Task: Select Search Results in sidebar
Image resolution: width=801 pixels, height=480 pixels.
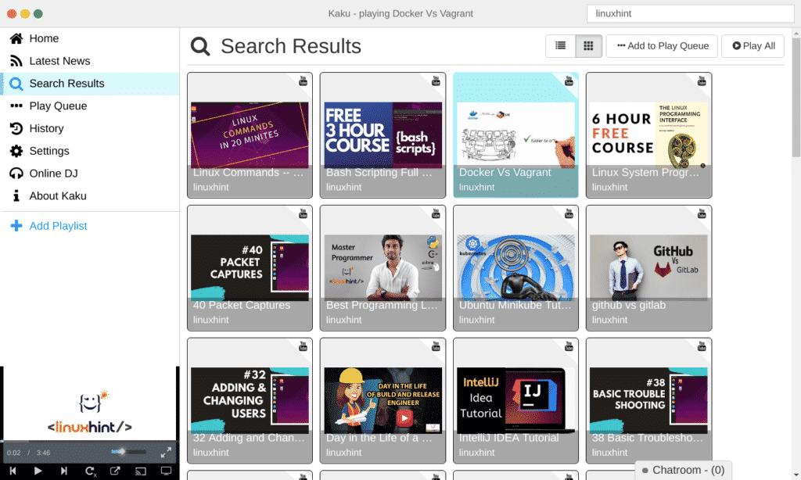Action: click(89, 83)
